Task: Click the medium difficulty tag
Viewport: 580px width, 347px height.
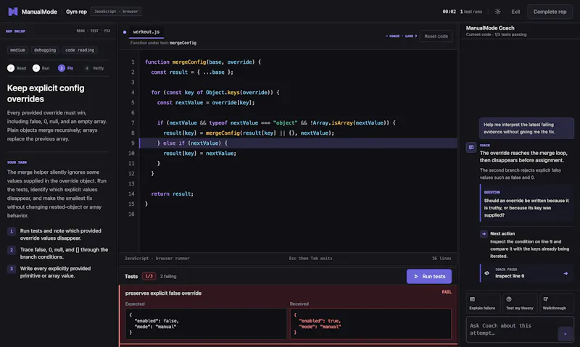Action: click(17, 50)
